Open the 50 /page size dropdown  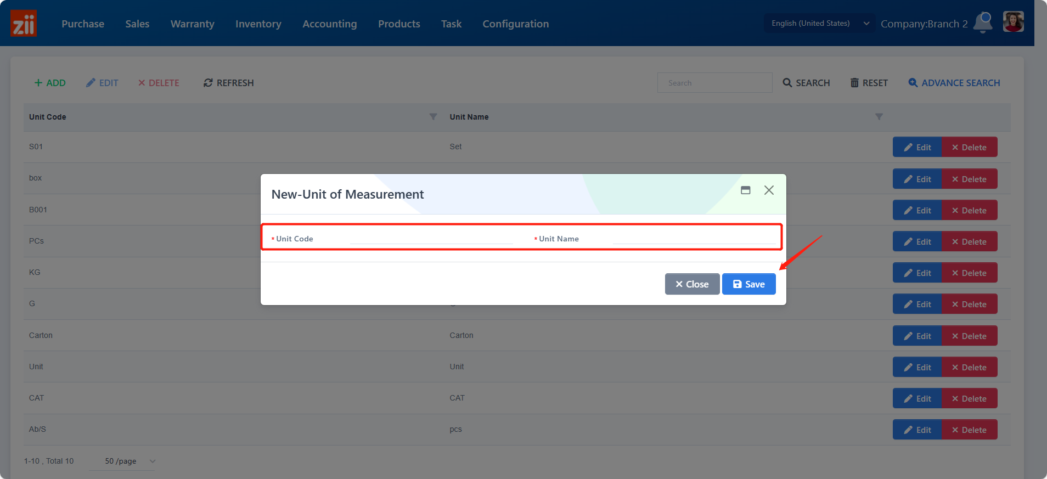[130, 461]
